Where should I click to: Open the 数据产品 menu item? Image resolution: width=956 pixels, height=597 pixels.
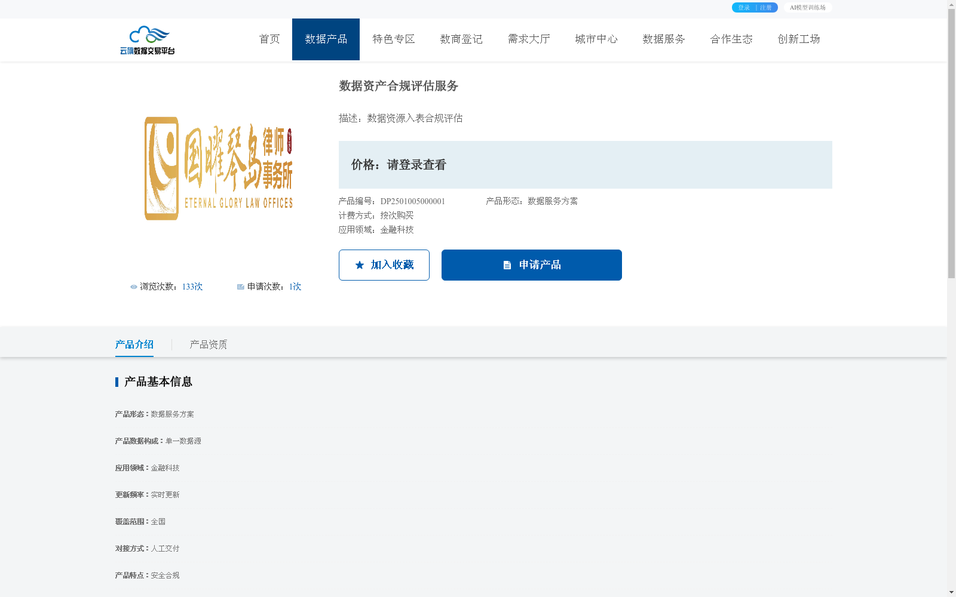(326, 39)
